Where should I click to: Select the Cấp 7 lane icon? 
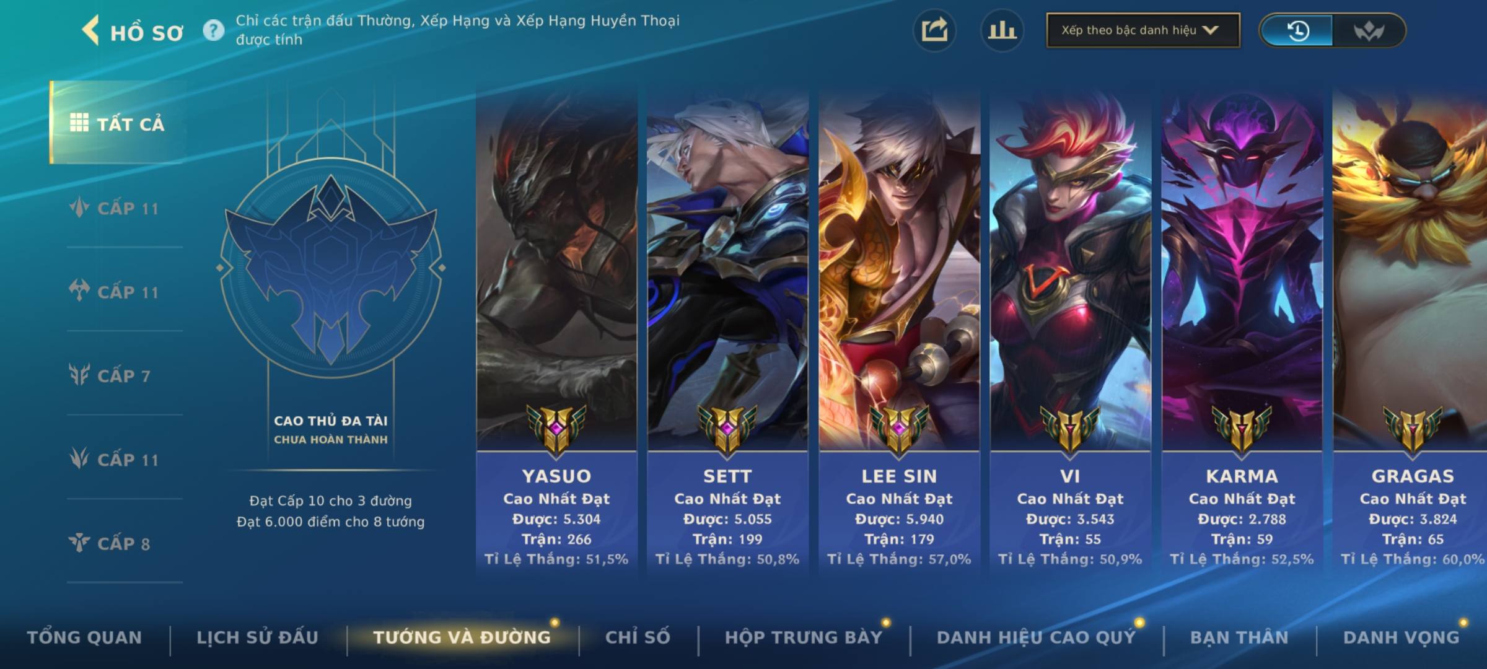coord(79,375)
